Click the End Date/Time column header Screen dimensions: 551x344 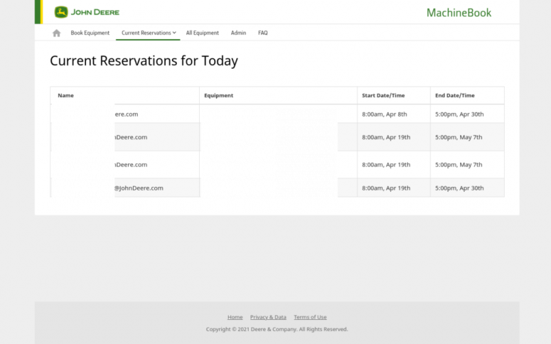pos(455,96)
